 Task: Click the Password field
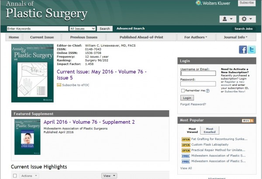(198, 84)
